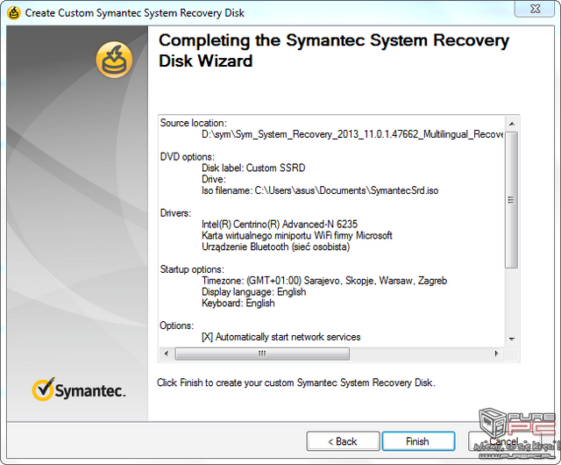Click the Iso filename SymantecSrd.iso line

pos(320,190)
